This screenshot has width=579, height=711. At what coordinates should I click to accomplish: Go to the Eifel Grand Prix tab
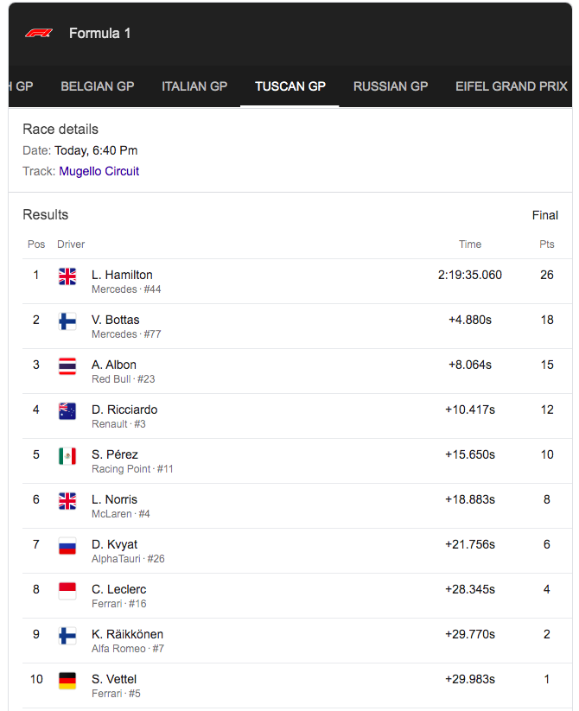(511, 86)
